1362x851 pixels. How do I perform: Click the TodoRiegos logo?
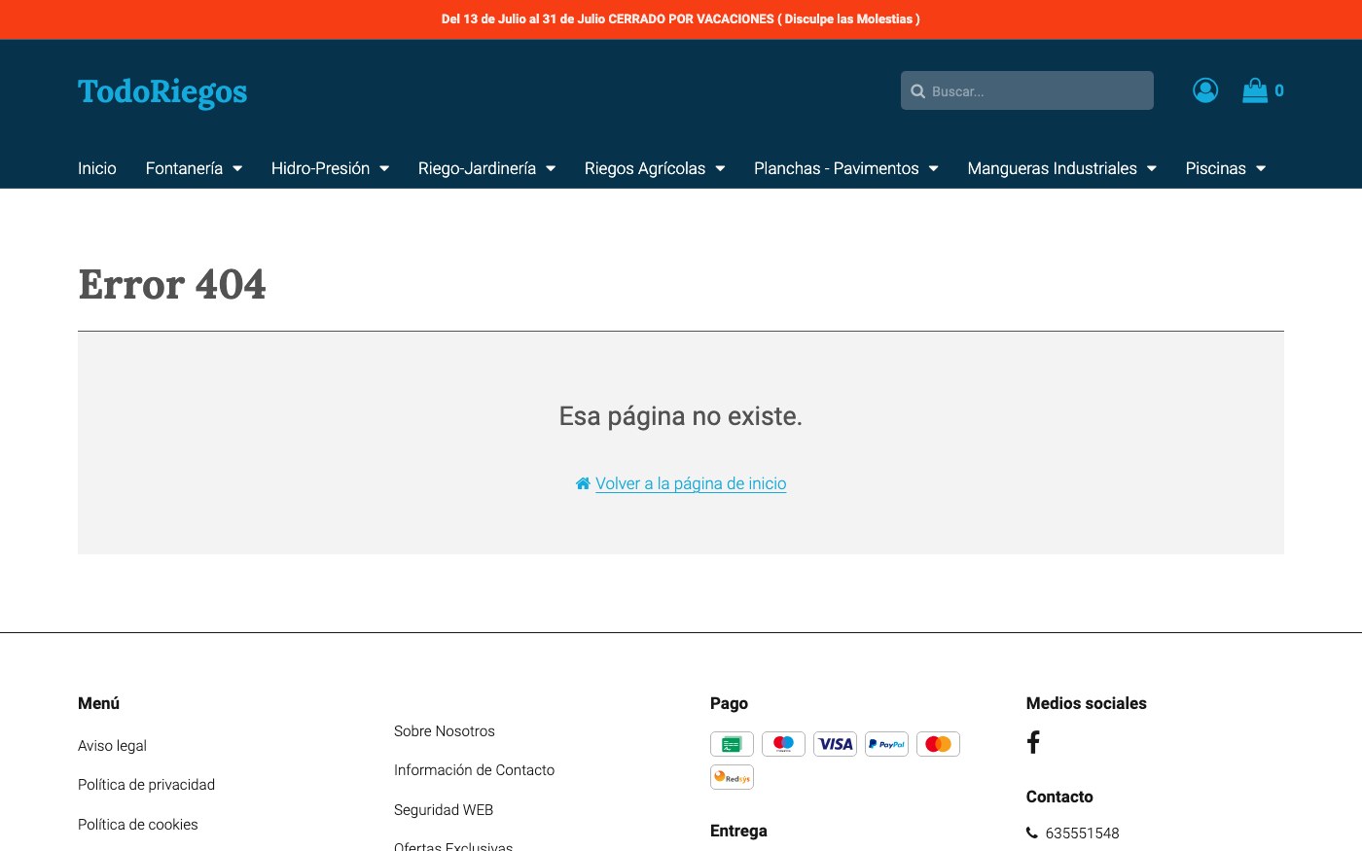[x=162, y=91]
